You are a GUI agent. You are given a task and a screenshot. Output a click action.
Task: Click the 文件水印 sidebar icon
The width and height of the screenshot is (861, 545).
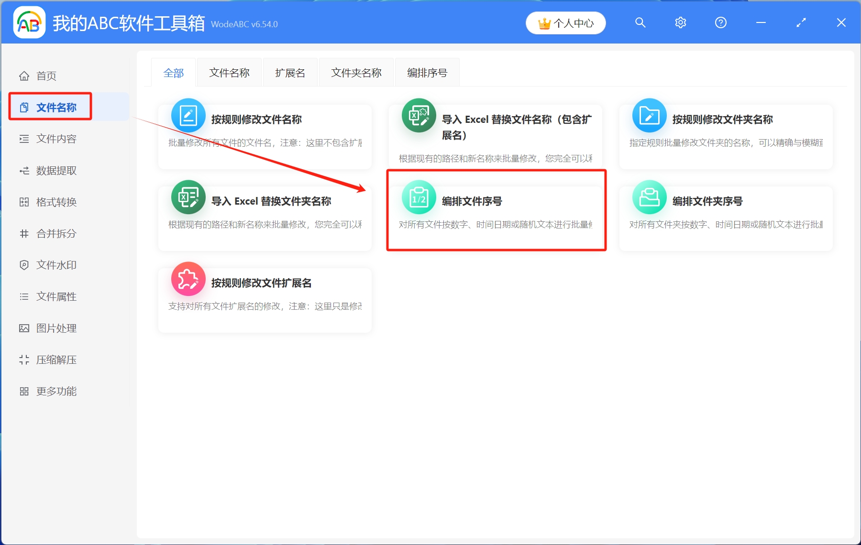click(24, 265)
